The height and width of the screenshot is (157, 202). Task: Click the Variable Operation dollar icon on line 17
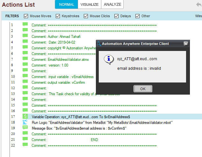click(x=25, y=116)
